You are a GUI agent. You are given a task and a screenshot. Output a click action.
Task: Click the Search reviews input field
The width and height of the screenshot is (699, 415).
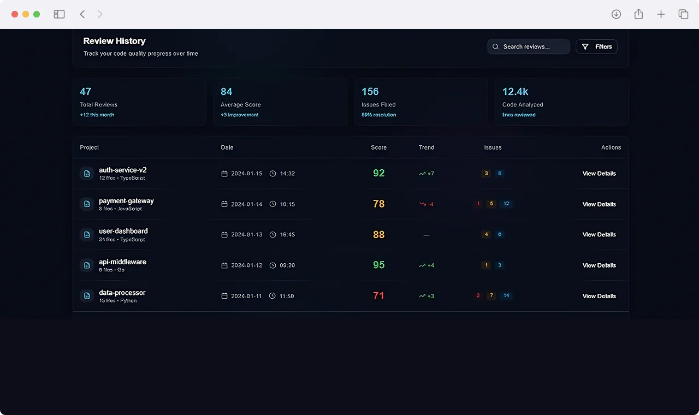pyautogui.click(x=529, y=46)
